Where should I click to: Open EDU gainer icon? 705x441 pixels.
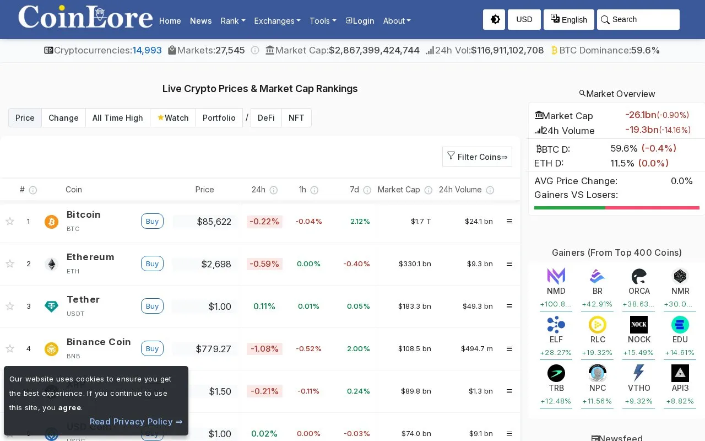click(680, 324)
